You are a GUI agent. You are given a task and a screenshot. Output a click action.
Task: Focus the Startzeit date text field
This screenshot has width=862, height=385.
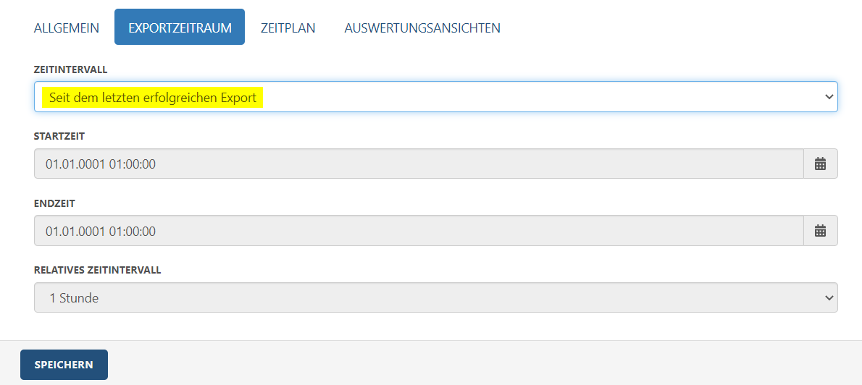pos(419,164)
